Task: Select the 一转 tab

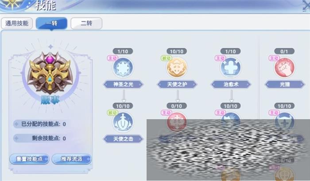Action: click(x=52, y=23)
